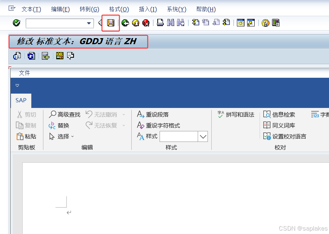Click 剪切 (Cut) in the clipboard group
Viewport: 329px width, 234px height.
click(x=26, y=115)
